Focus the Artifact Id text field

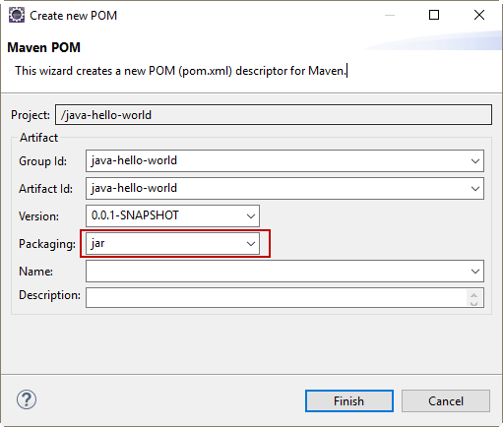pyautogui.click(x=278, y=188)
